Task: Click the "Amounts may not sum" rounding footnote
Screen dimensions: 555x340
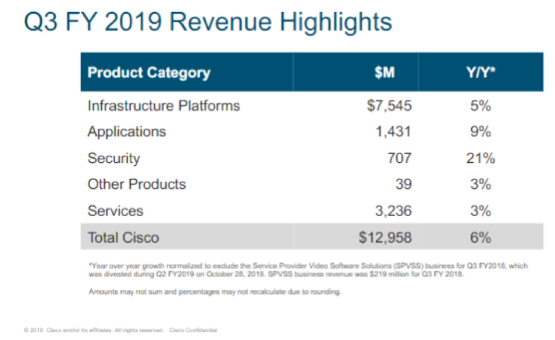Action: click(214, 292)
